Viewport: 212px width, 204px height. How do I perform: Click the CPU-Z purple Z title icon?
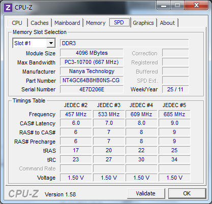(8, 8)
